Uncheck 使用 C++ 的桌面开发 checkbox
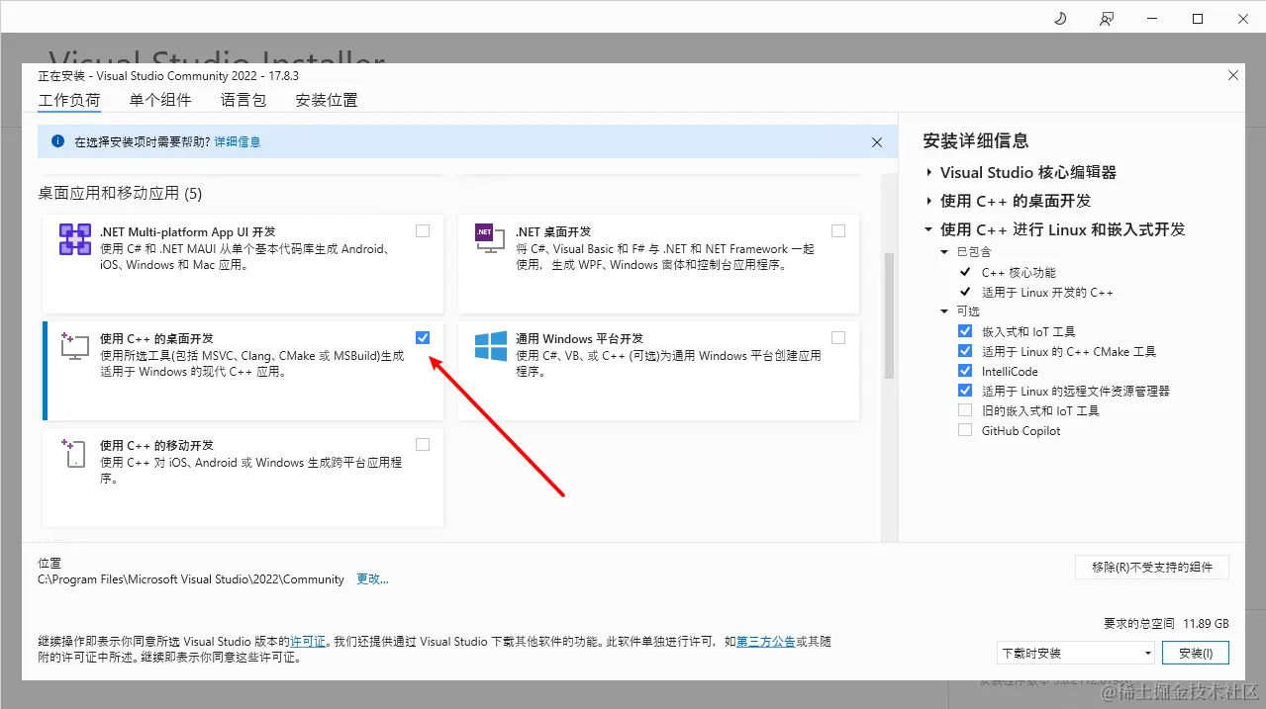Image resolution: width=1266 pixels, height=709 pixels. click(423, 338)
